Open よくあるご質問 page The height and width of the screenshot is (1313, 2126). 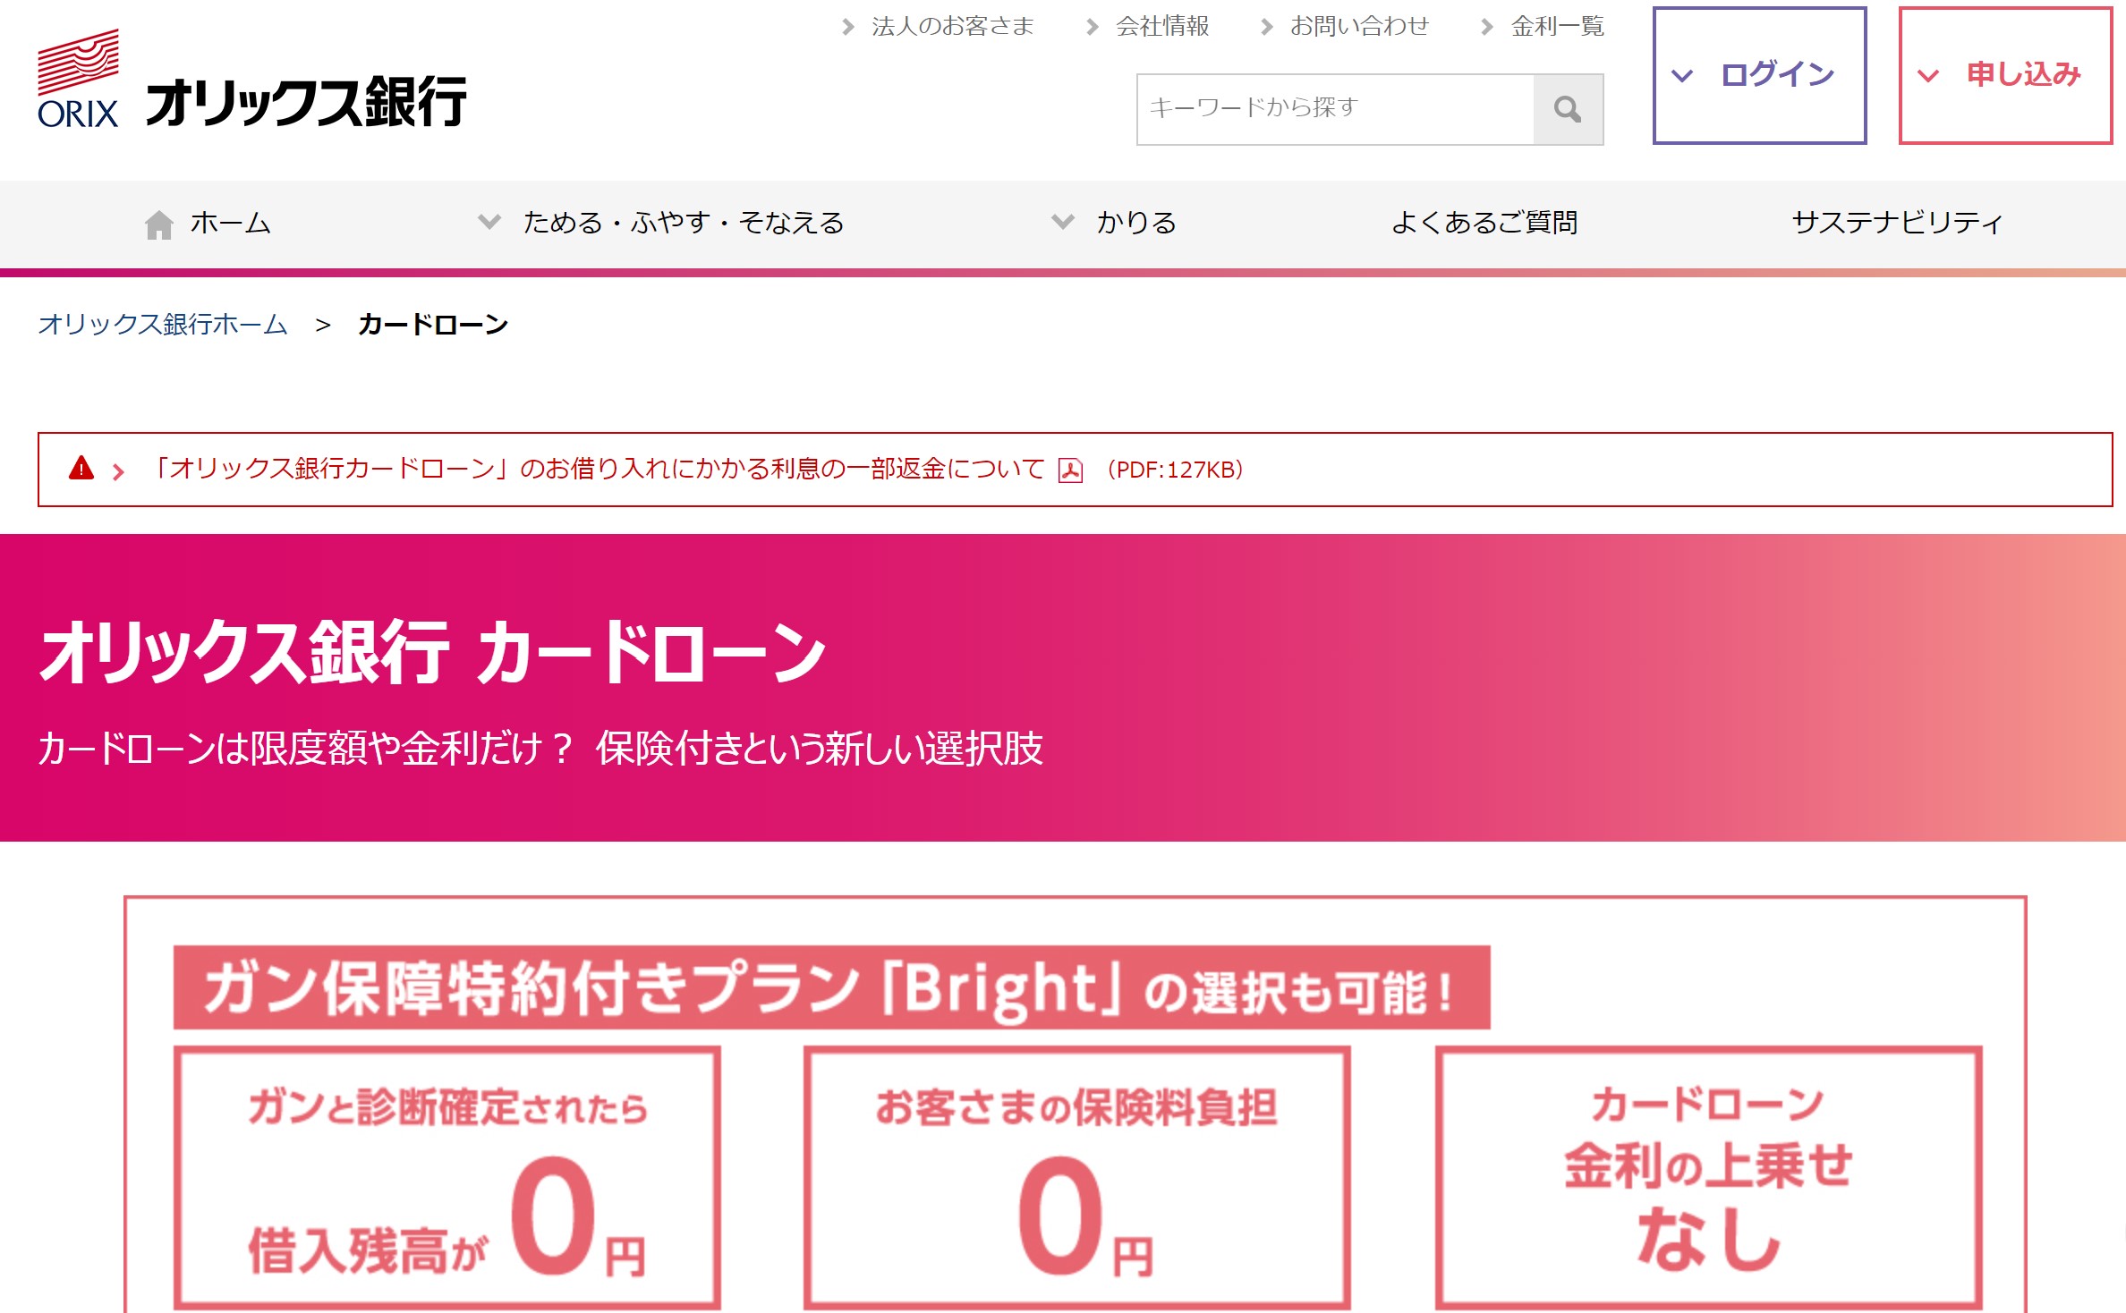[x=1484, y=222]
